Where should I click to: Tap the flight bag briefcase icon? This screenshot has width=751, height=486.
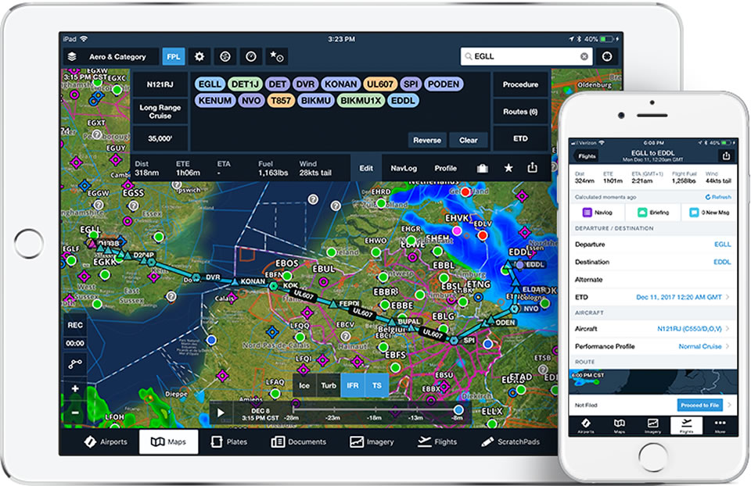pyautogui.click(x=483, y=168)
